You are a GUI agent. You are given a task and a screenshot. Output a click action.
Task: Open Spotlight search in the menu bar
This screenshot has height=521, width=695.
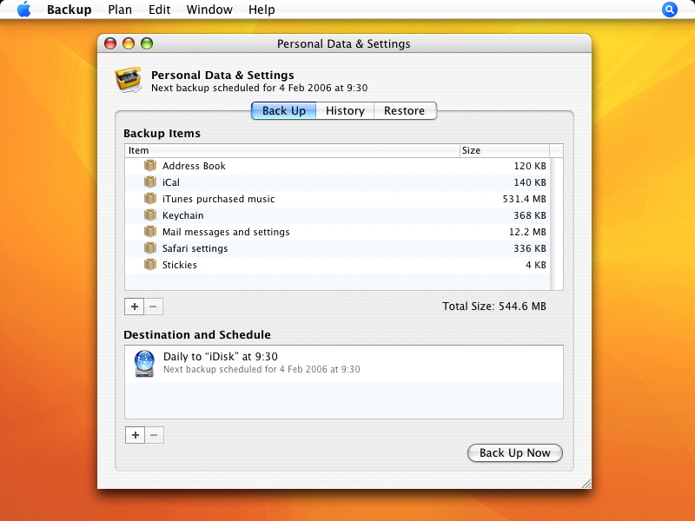(x=669, y=10)
